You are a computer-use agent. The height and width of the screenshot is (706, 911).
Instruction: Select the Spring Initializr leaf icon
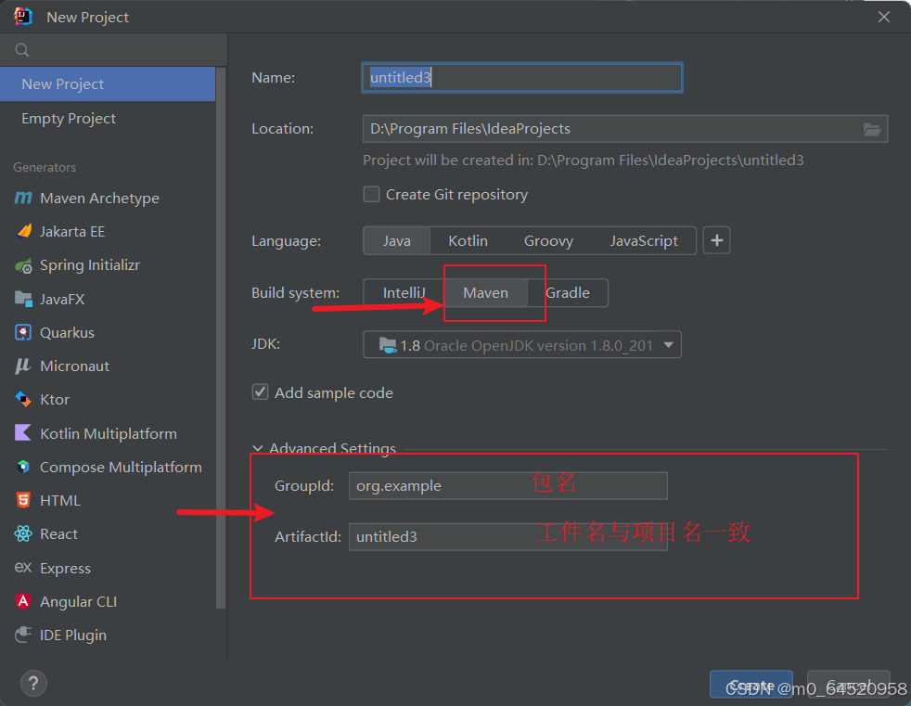[23, 265]
